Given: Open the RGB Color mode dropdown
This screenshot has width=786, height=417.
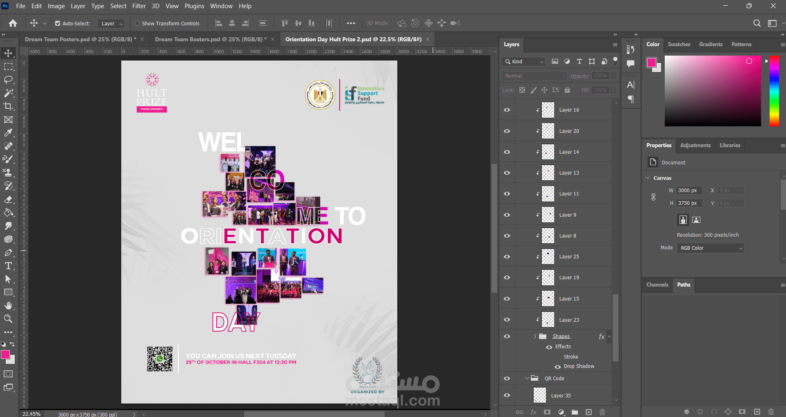Looking at the screenshot, I should pos(711,248).
